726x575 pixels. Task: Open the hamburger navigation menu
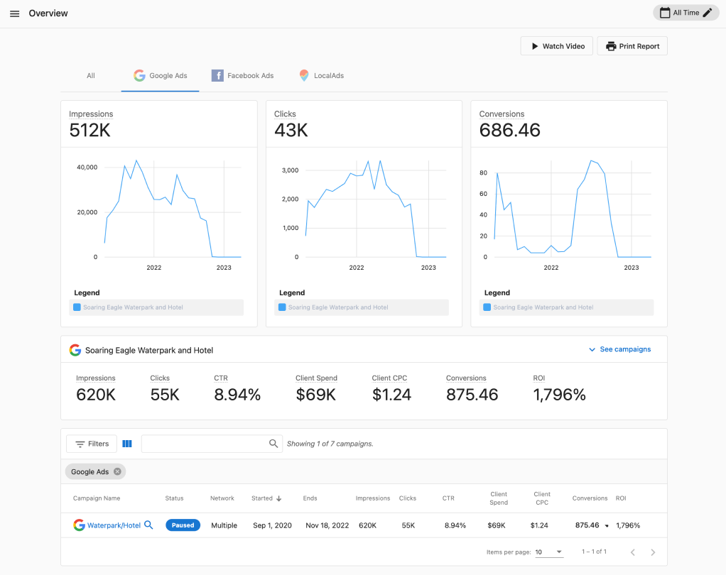[15, 13]
